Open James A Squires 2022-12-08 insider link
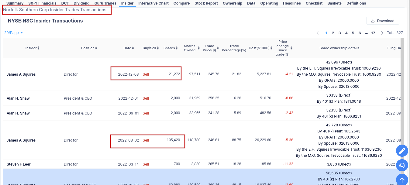 pos(21,74)
